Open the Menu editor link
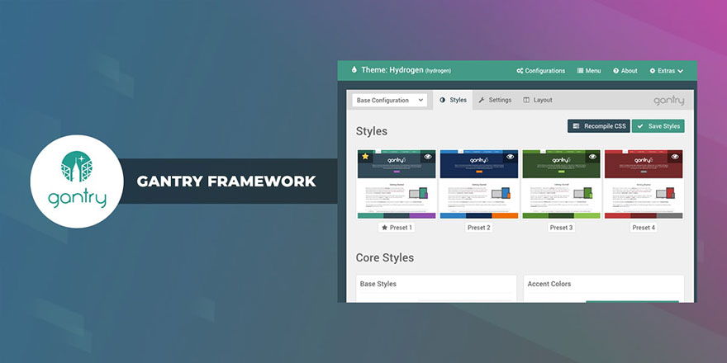The height and width of the screenshot is (363, 727). (589, 71)
